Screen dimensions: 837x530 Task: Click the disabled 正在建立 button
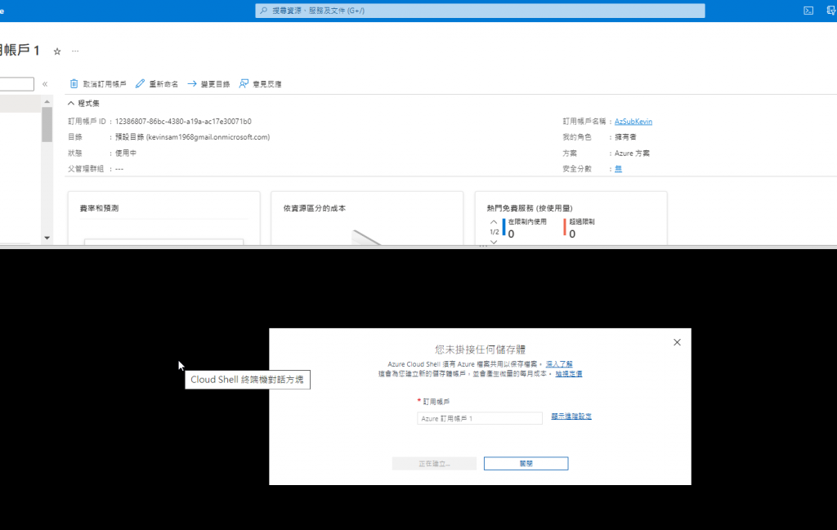coord(434,463)
